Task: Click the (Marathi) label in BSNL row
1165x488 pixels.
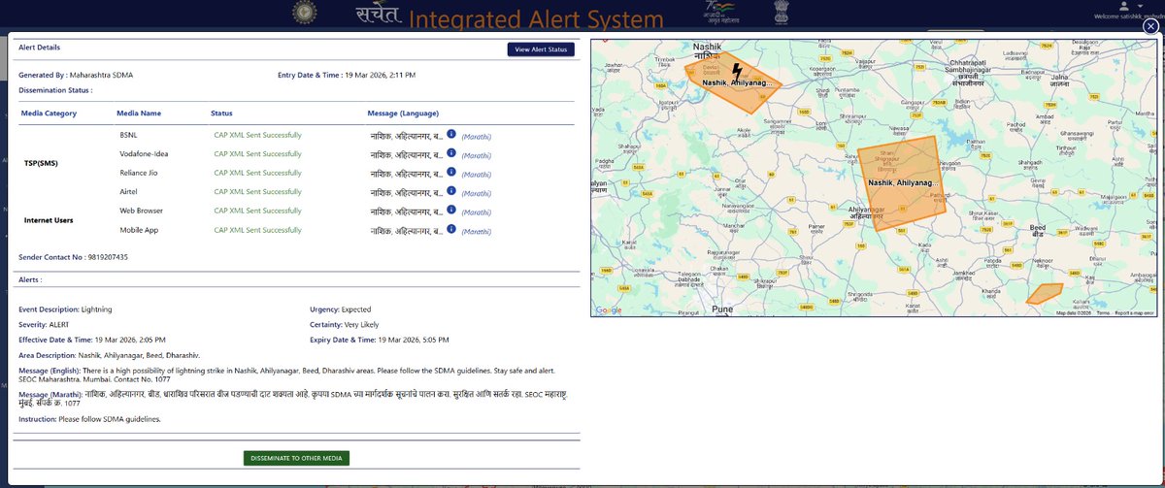Action: [476, 136]
